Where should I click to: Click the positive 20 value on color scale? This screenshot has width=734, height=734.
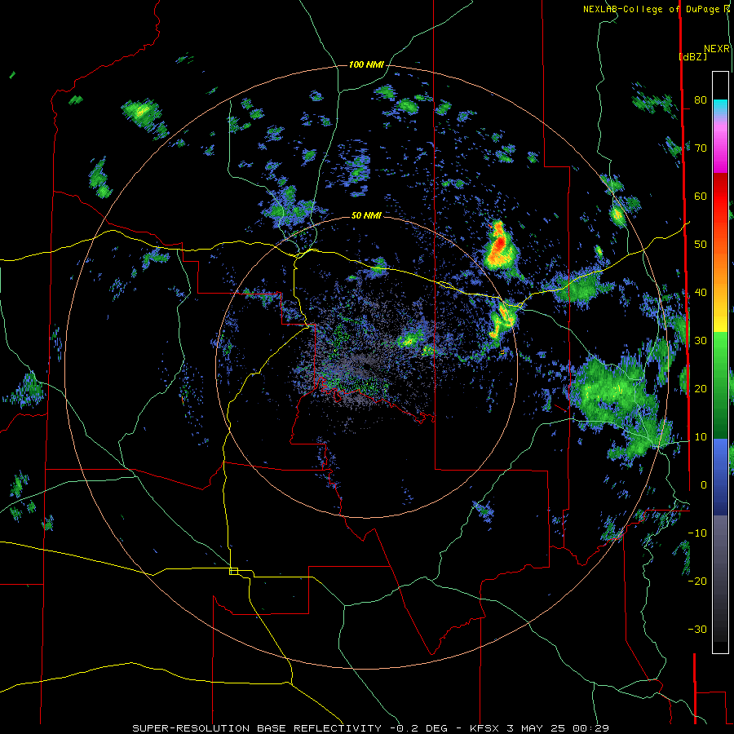pyautogui.click(x=701, y=388)
